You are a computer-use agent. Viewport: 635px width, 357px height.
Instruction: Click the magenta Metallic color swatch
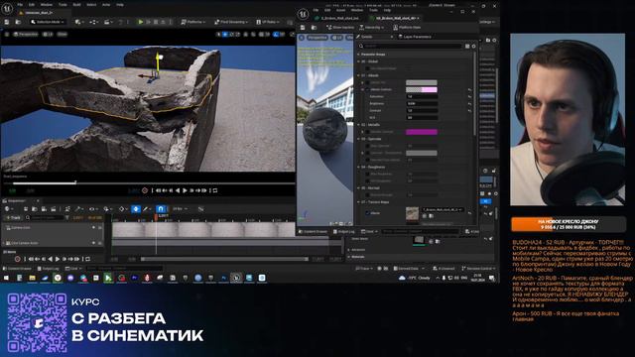pos(422,132)
